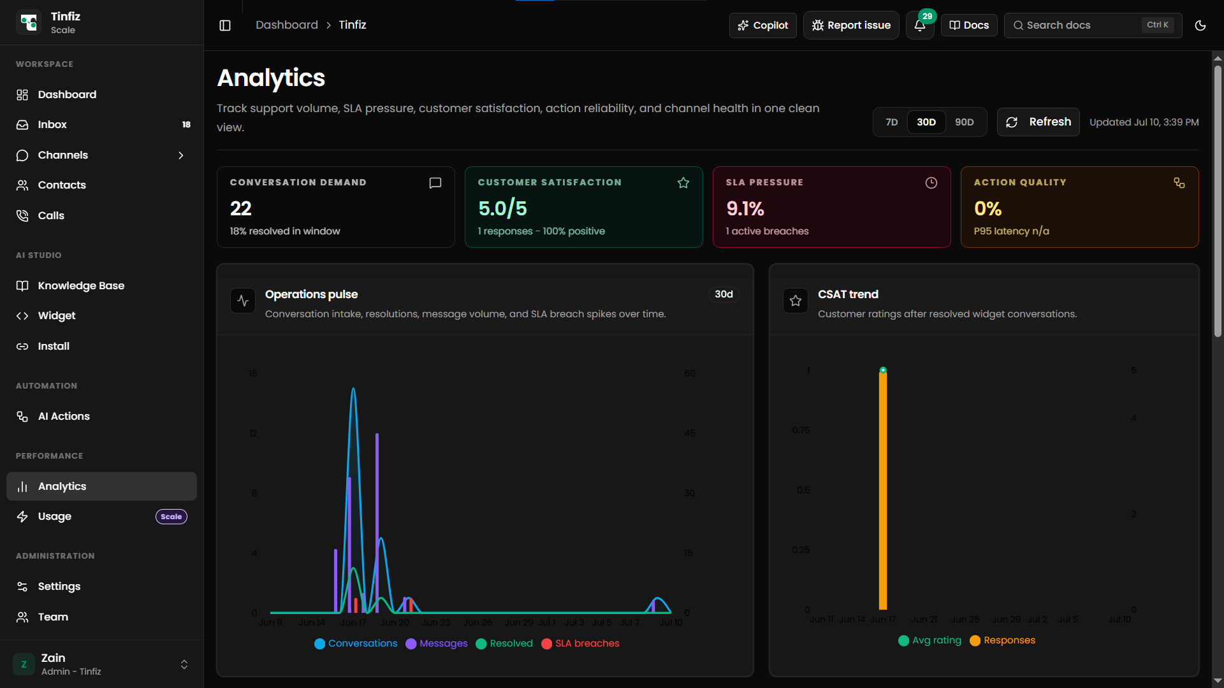Toggle dark mode moon icon
This screenshot has width=1224, height=688.
[x=1200, y=25]
